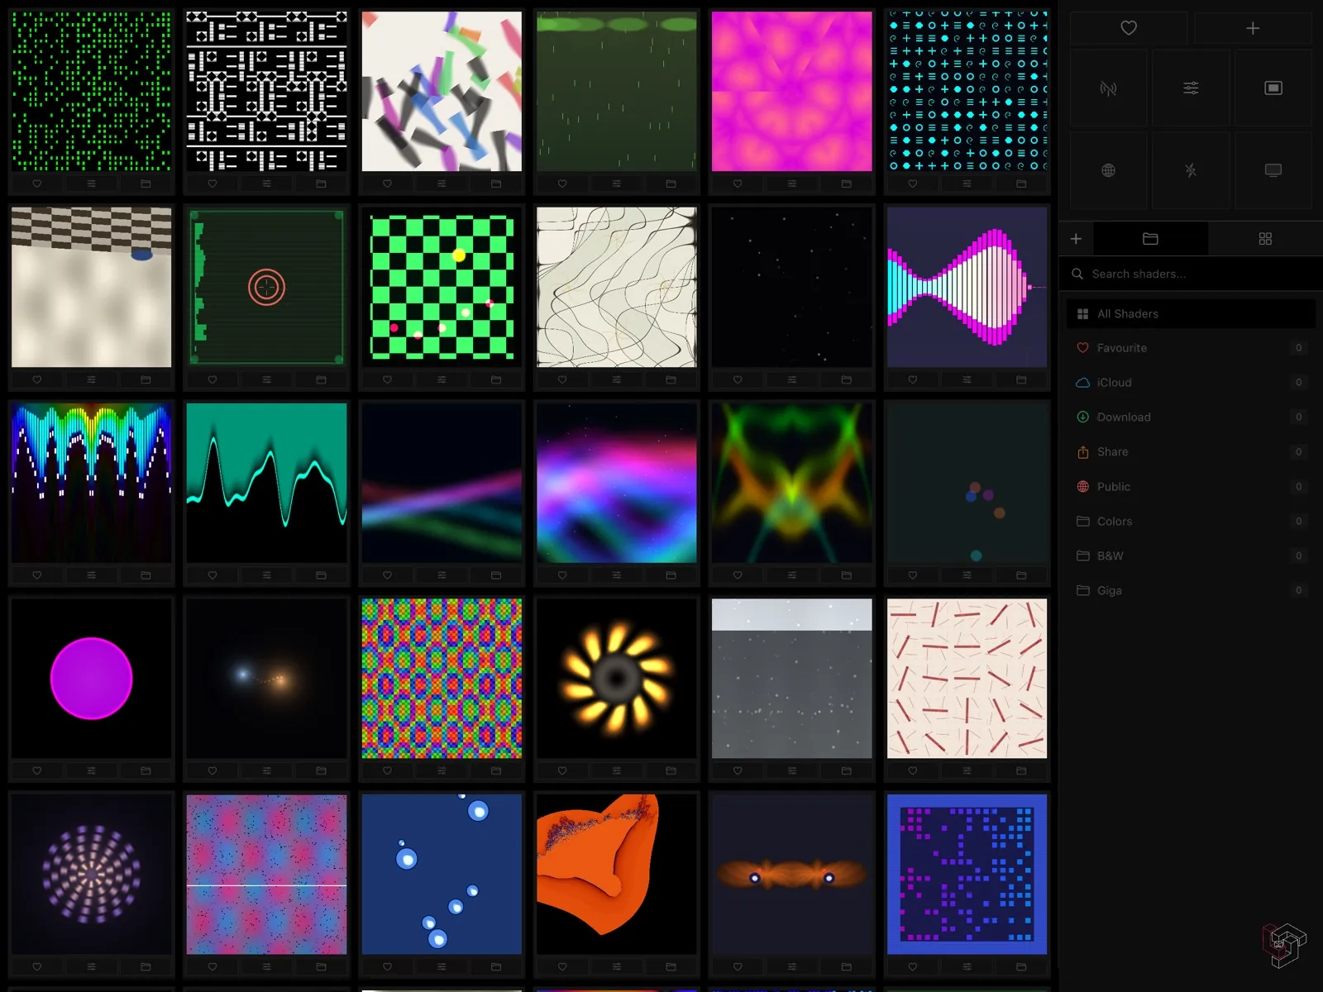This screenshot has height=992, width=1323.
Task: Favourite the yellow sunflower ring shader
Action: tap(562, 770)
